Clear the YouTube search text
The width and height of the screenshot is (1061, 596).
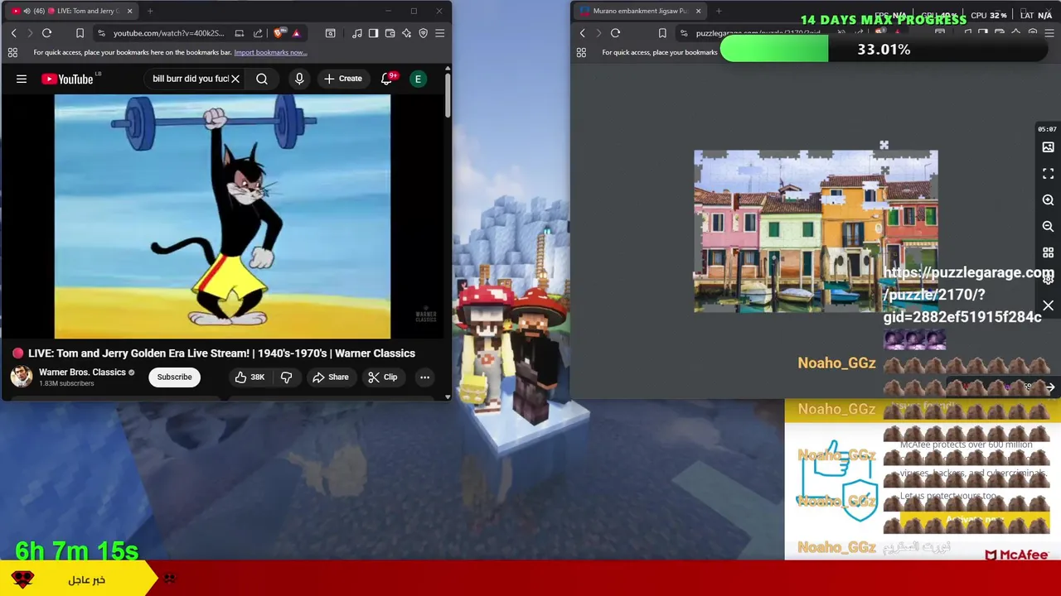pyautogui.click(x=235, y=79)
